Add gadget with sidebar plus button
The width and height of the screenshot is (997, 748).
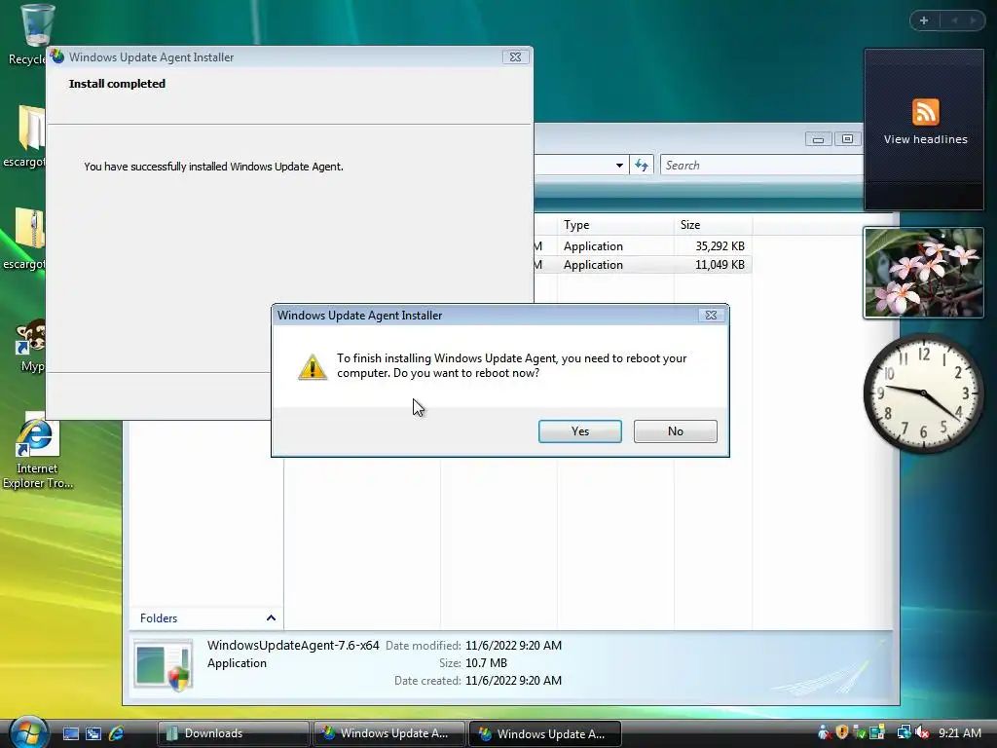[x=924, y=20]
